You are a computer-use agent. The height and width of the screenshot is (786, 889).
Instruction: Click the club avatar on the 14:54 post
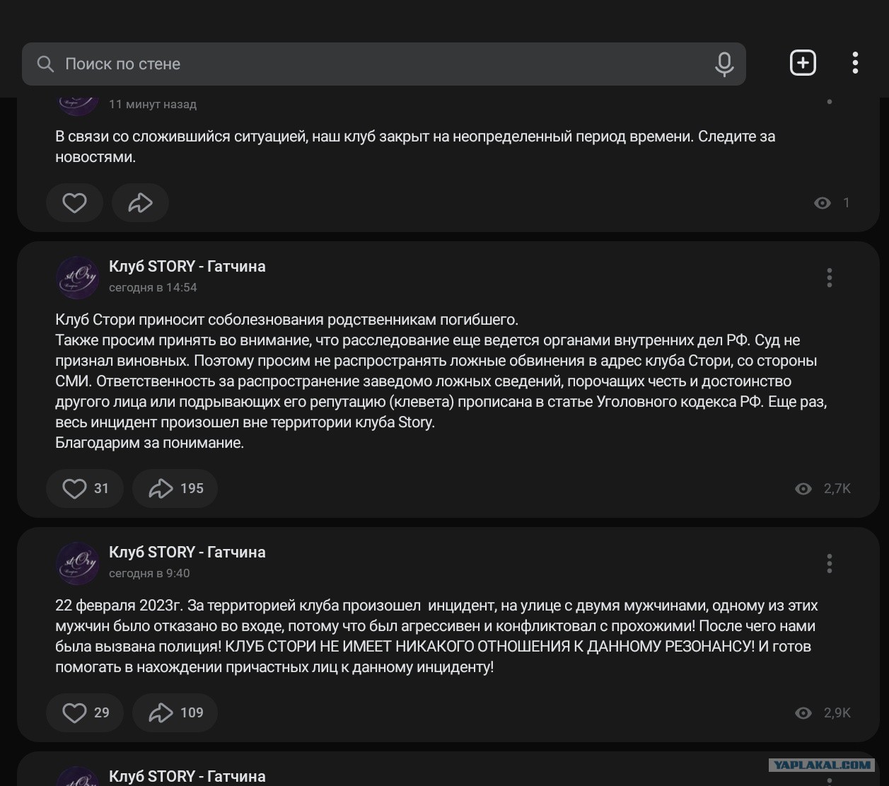(77, 277)
